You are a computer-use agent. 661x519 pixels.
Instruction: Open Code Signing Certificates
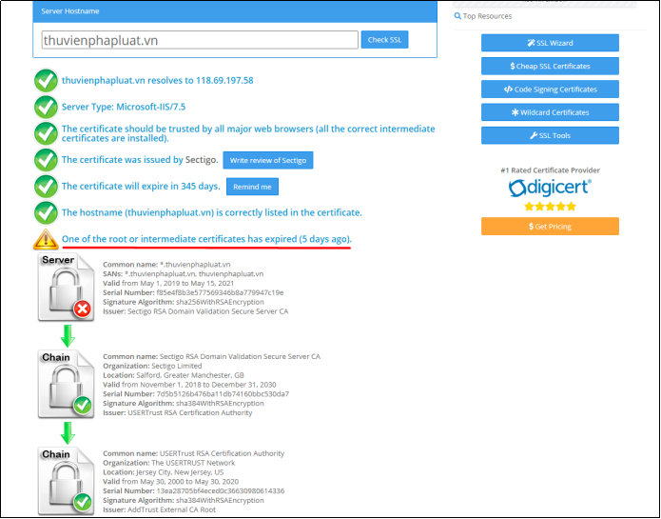click(x=550, y=90)
